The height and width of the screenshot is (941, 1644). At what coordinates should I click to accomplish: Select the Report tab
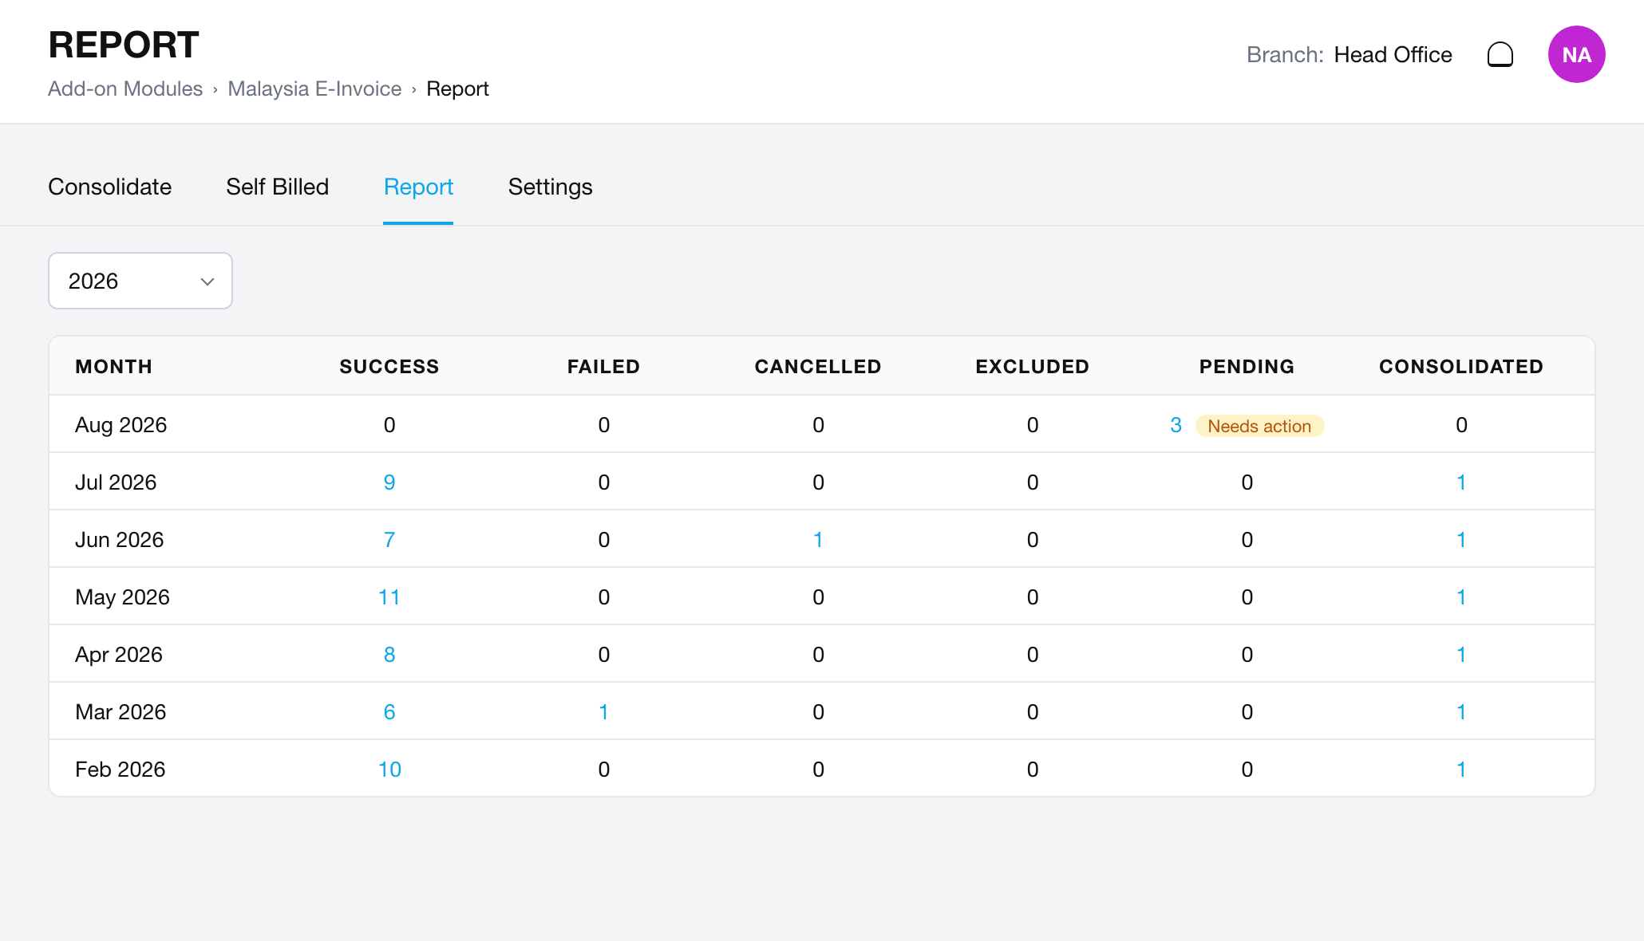coord(418,187)
